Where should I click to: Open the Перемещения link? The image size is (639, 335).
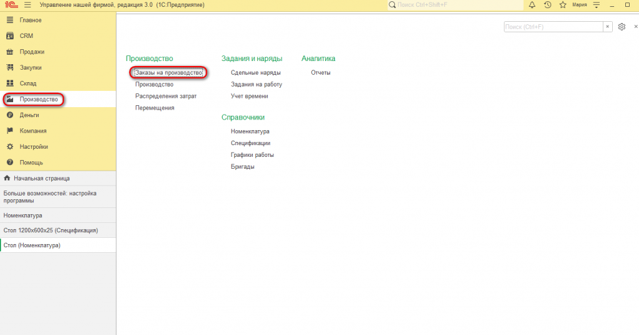(x=155, y=108)
